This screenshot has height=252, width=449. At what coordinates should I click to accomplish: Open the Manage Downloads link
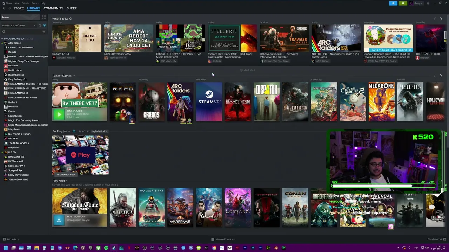click(x=223, y=239)
